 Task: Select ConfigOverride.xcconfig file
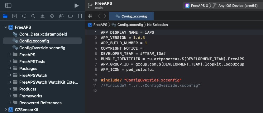[x=42, y=48]
